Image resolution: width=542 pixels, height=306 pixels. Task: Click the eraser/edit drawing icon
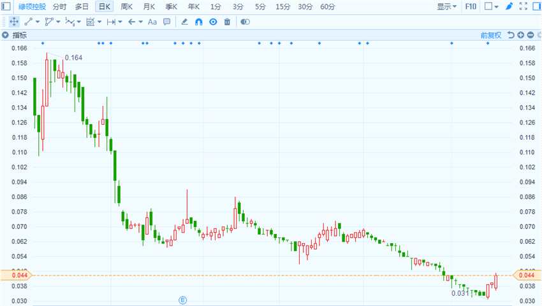pyautogui.click(x=184, y=22)
